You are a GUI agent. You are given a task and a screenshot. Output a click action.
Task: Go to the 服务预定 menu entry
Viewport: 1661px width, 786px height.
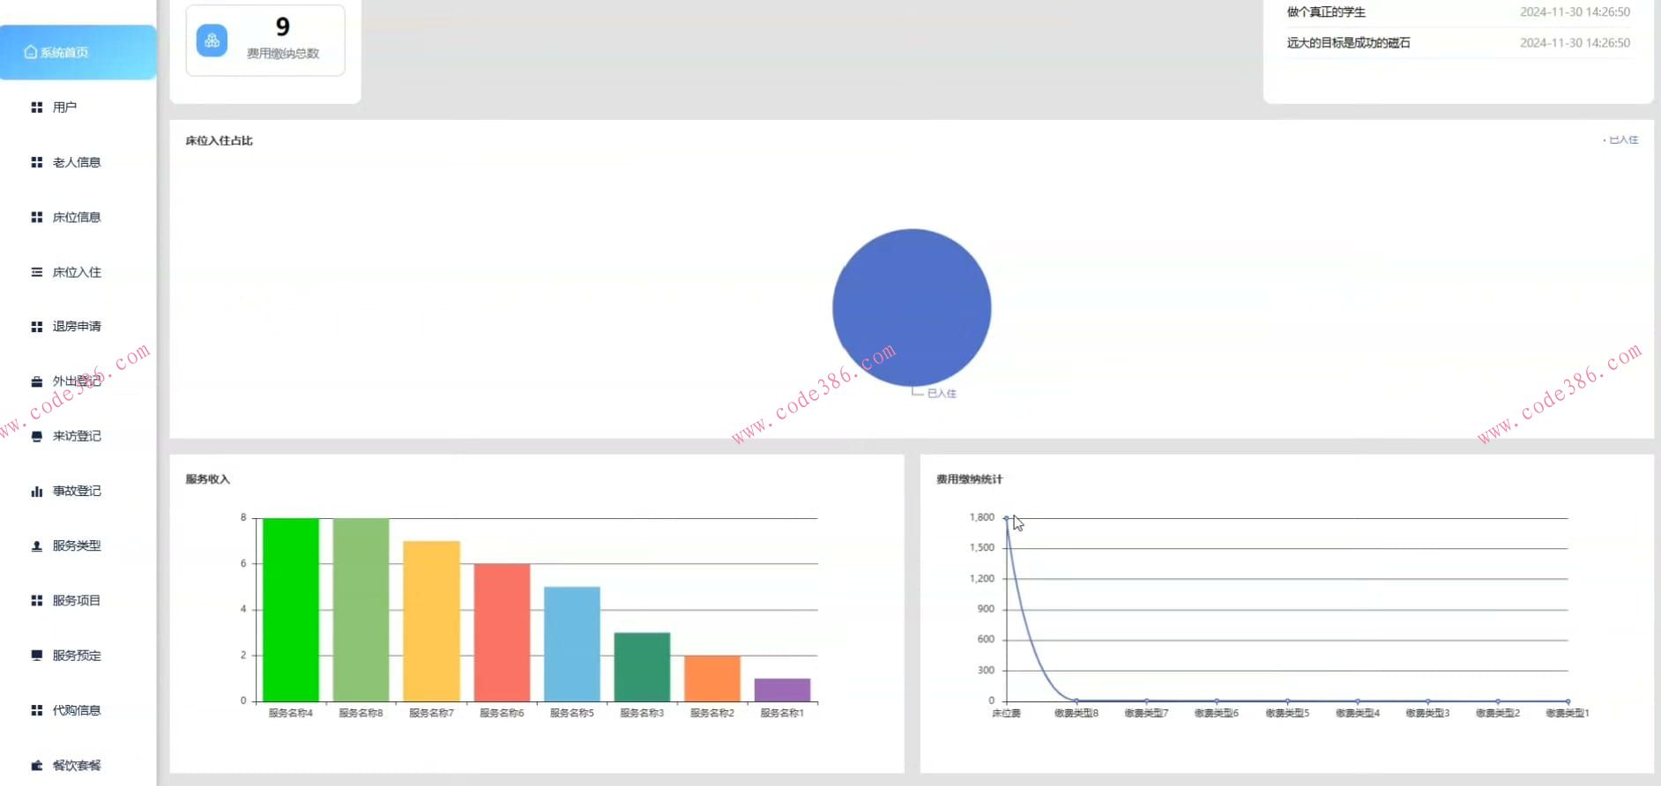(x=77, y=656)
